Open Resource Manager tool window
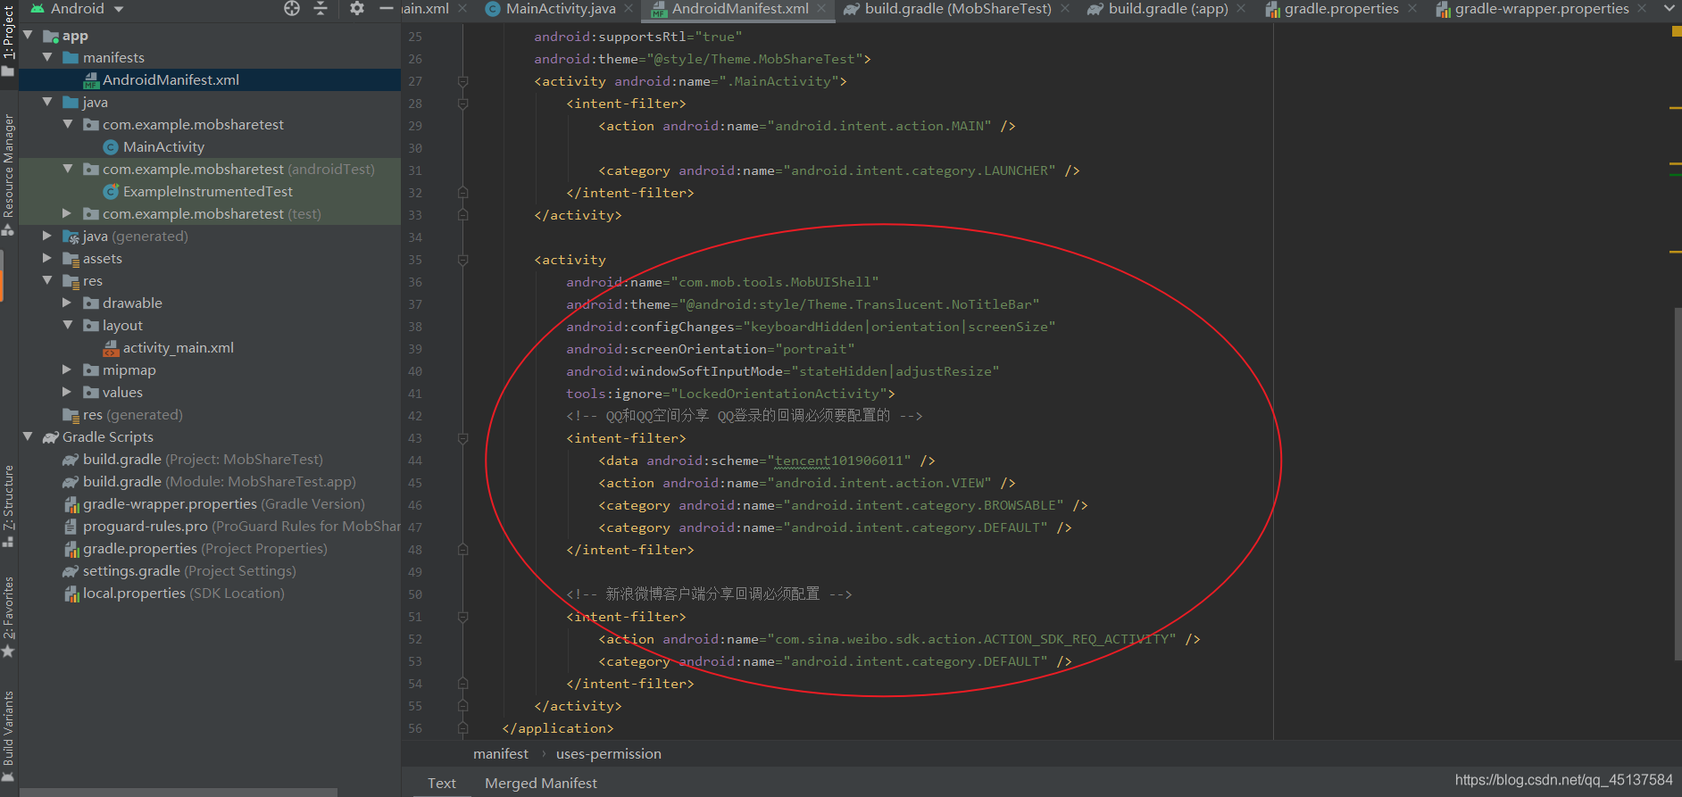 coord(8,174)
